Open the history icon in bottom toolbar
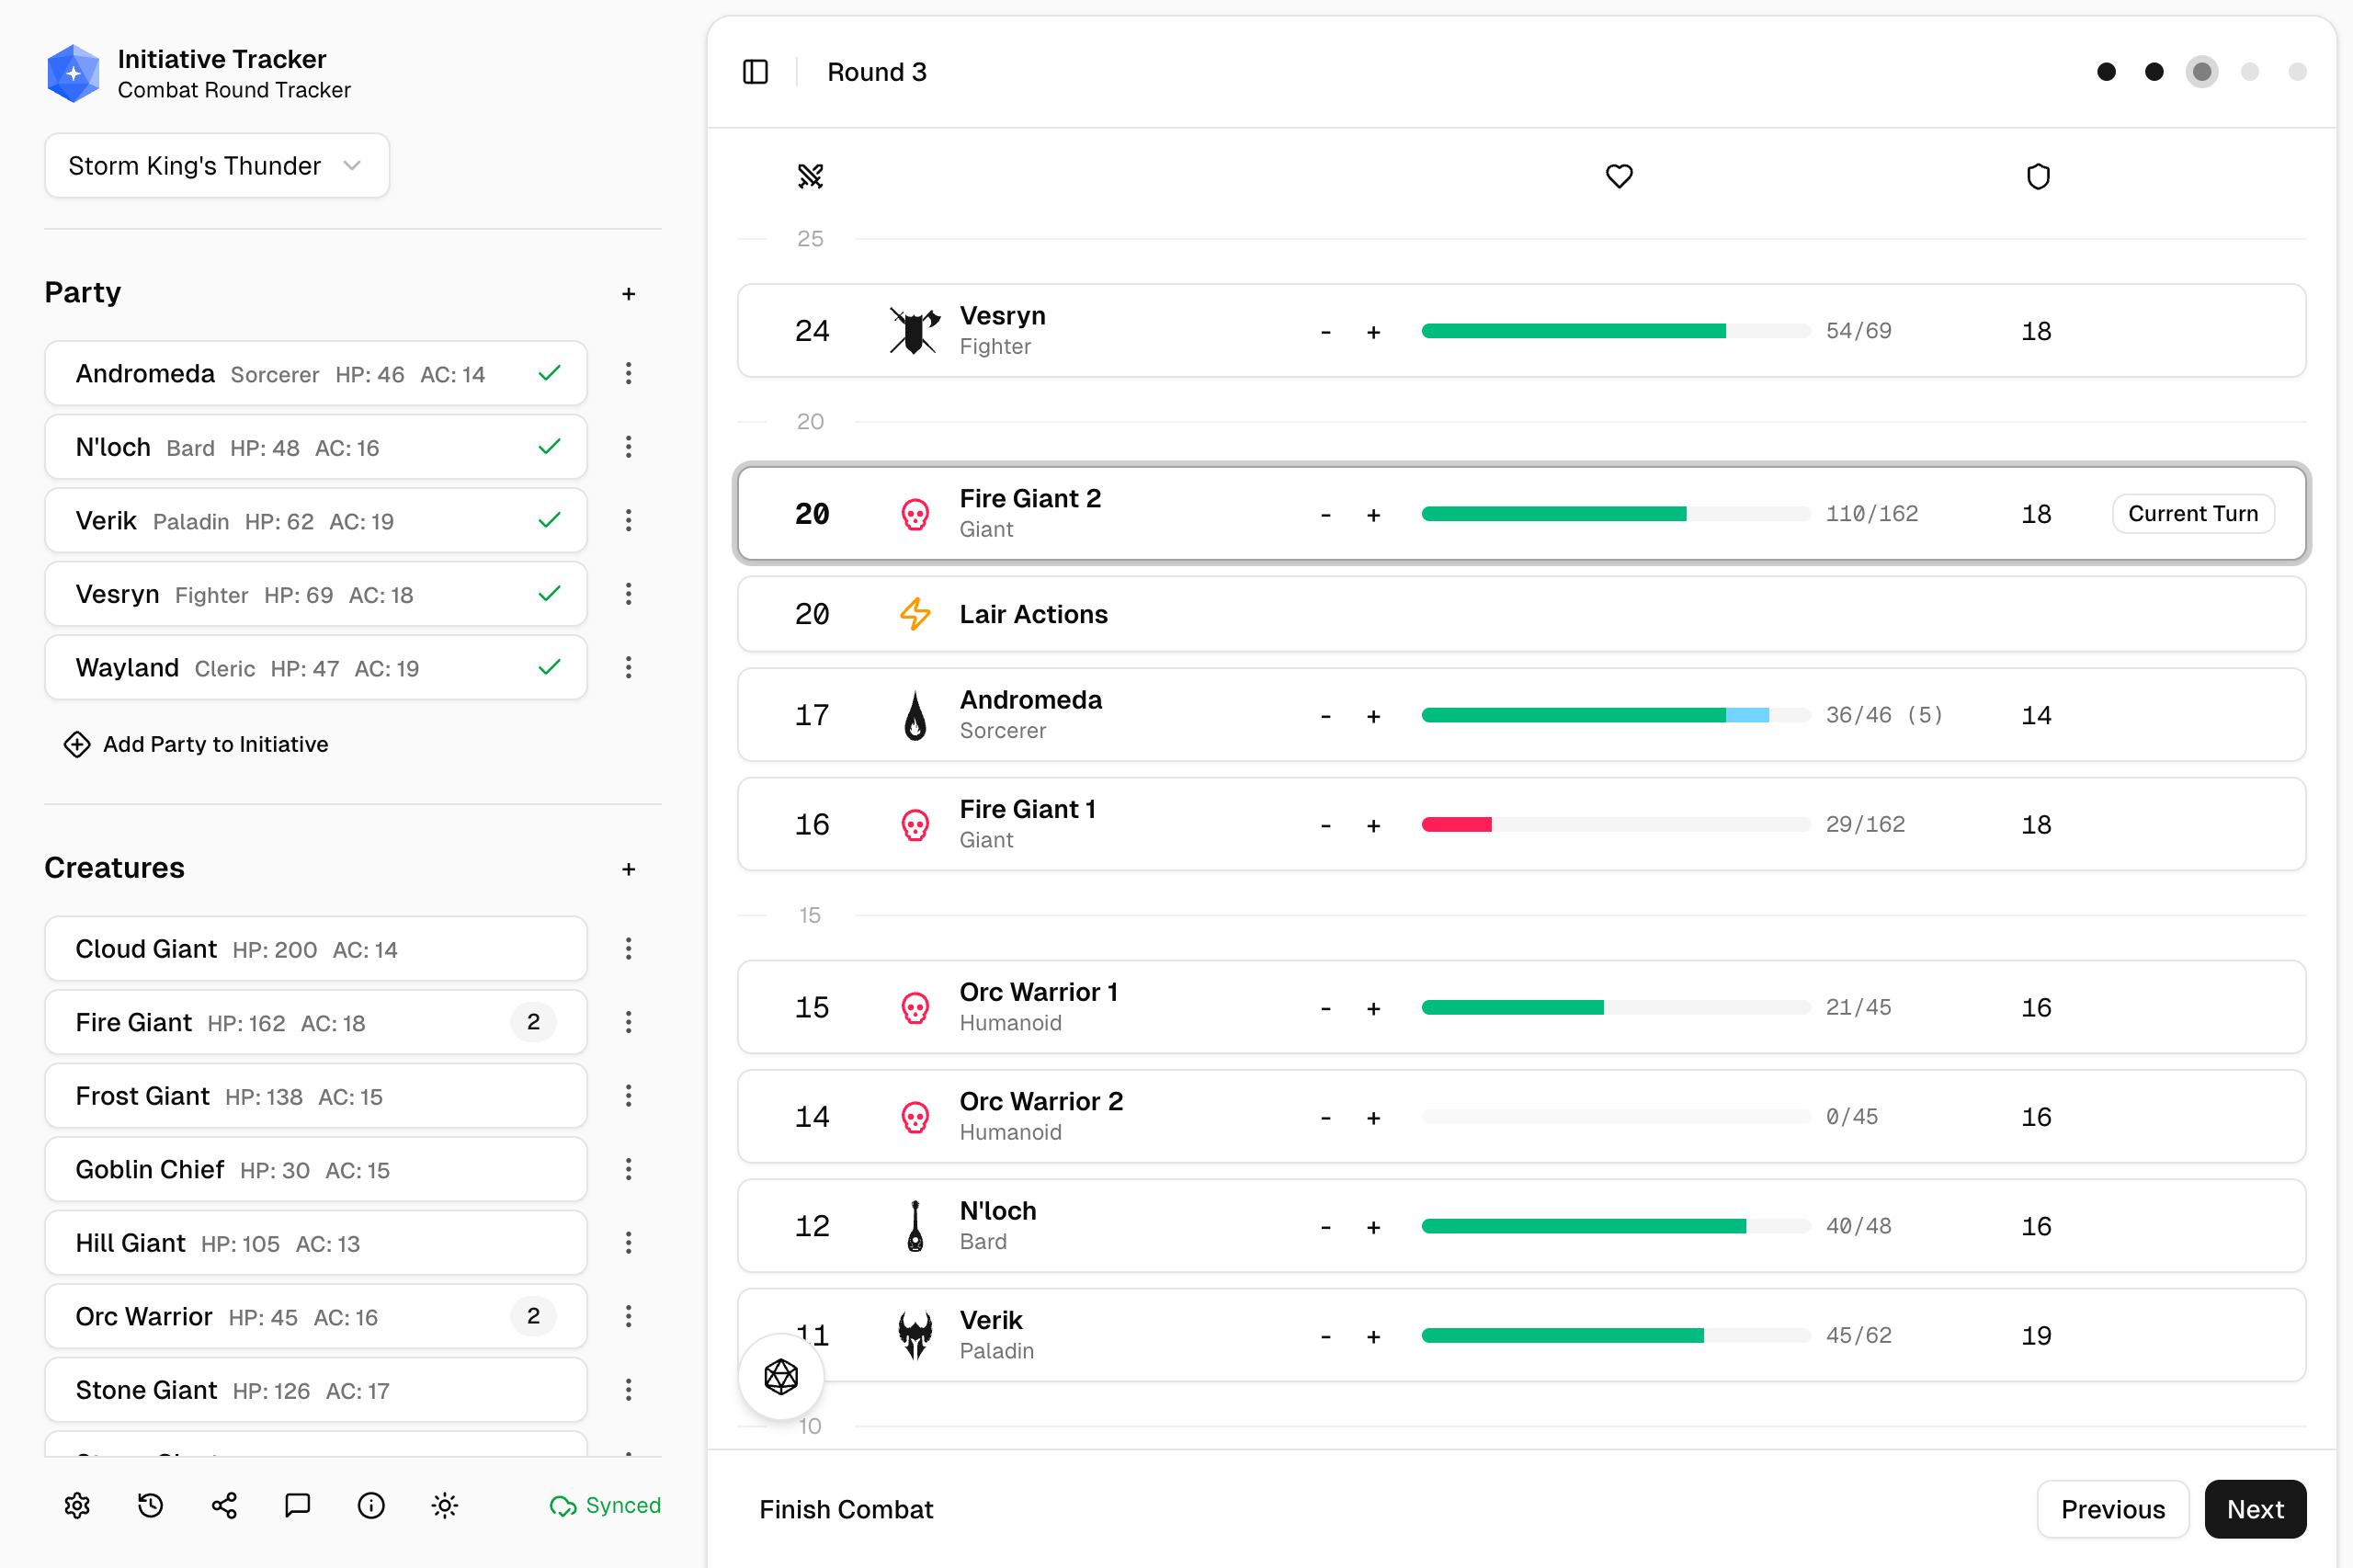Image resolution: width=2353 pixels, height=1568 pixels. pos(150,1505)
